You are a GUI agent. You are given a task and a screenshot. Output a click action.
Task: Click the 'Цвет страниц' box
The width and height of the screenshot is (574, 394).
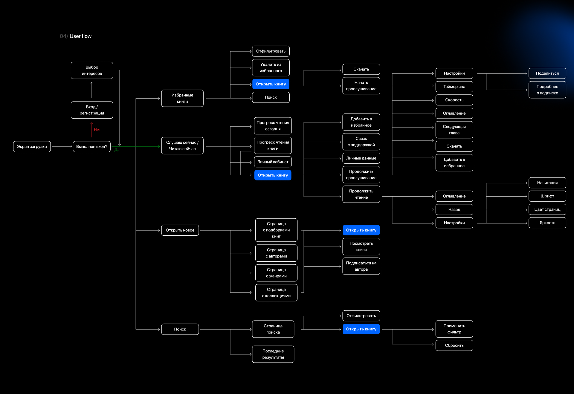pos(547,210)
